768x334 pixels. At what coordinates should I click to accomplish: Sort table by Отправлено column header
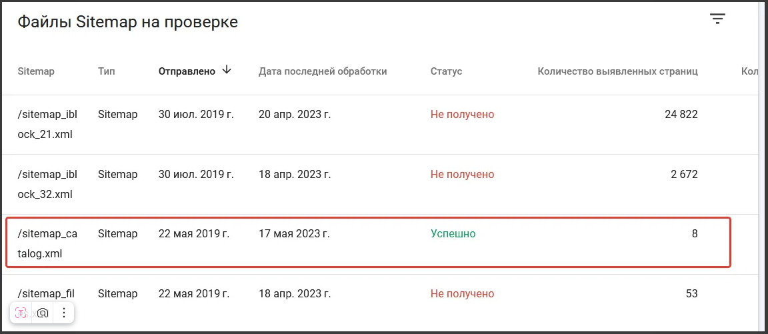(x=187, y=71)
